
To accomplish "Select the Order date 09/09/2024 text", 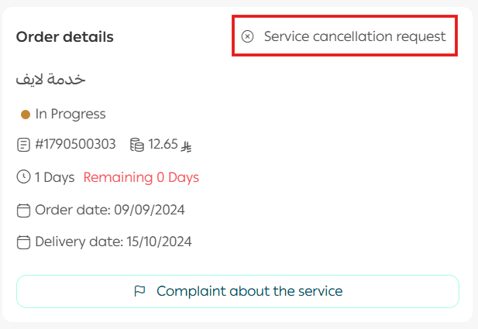I will click(x=110, y=210).
